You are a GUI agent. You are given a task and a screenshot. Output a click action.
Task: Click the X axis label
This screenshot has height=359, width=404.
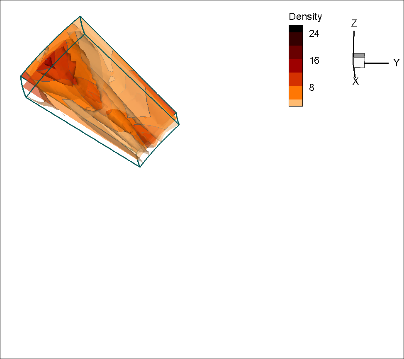355,81
